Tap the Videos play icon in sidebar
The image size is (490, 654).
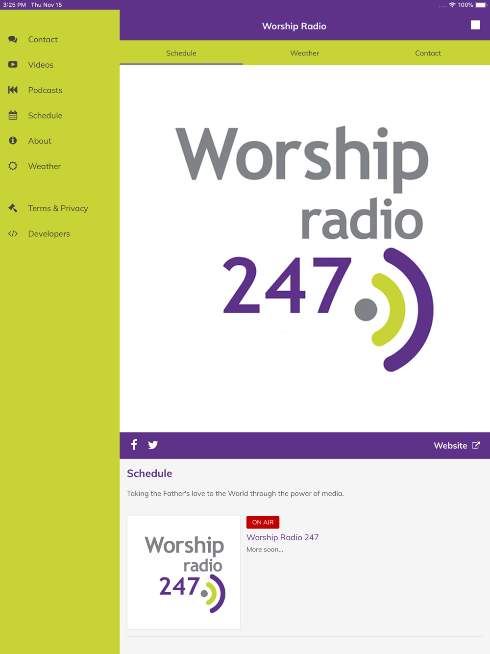click(x=13, y=65)
